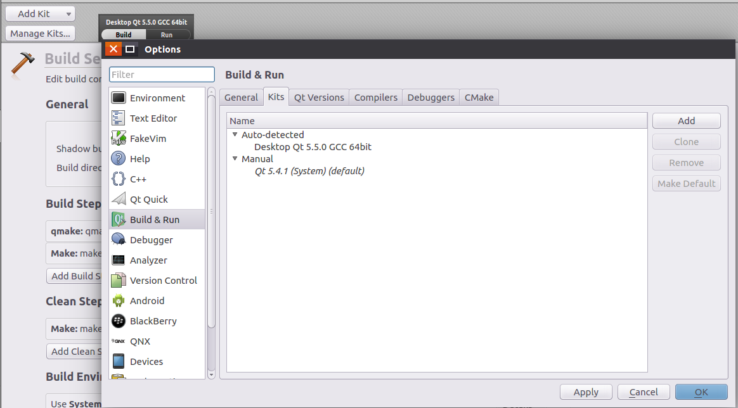
Task: Collapse the Auto-detected kits group
Action: click(x=235, y=135)
